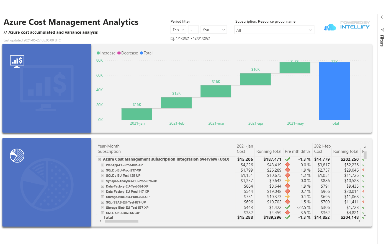Collapse Azure Cost Management subscription overview row
The image size is (386, 244).
99,159
